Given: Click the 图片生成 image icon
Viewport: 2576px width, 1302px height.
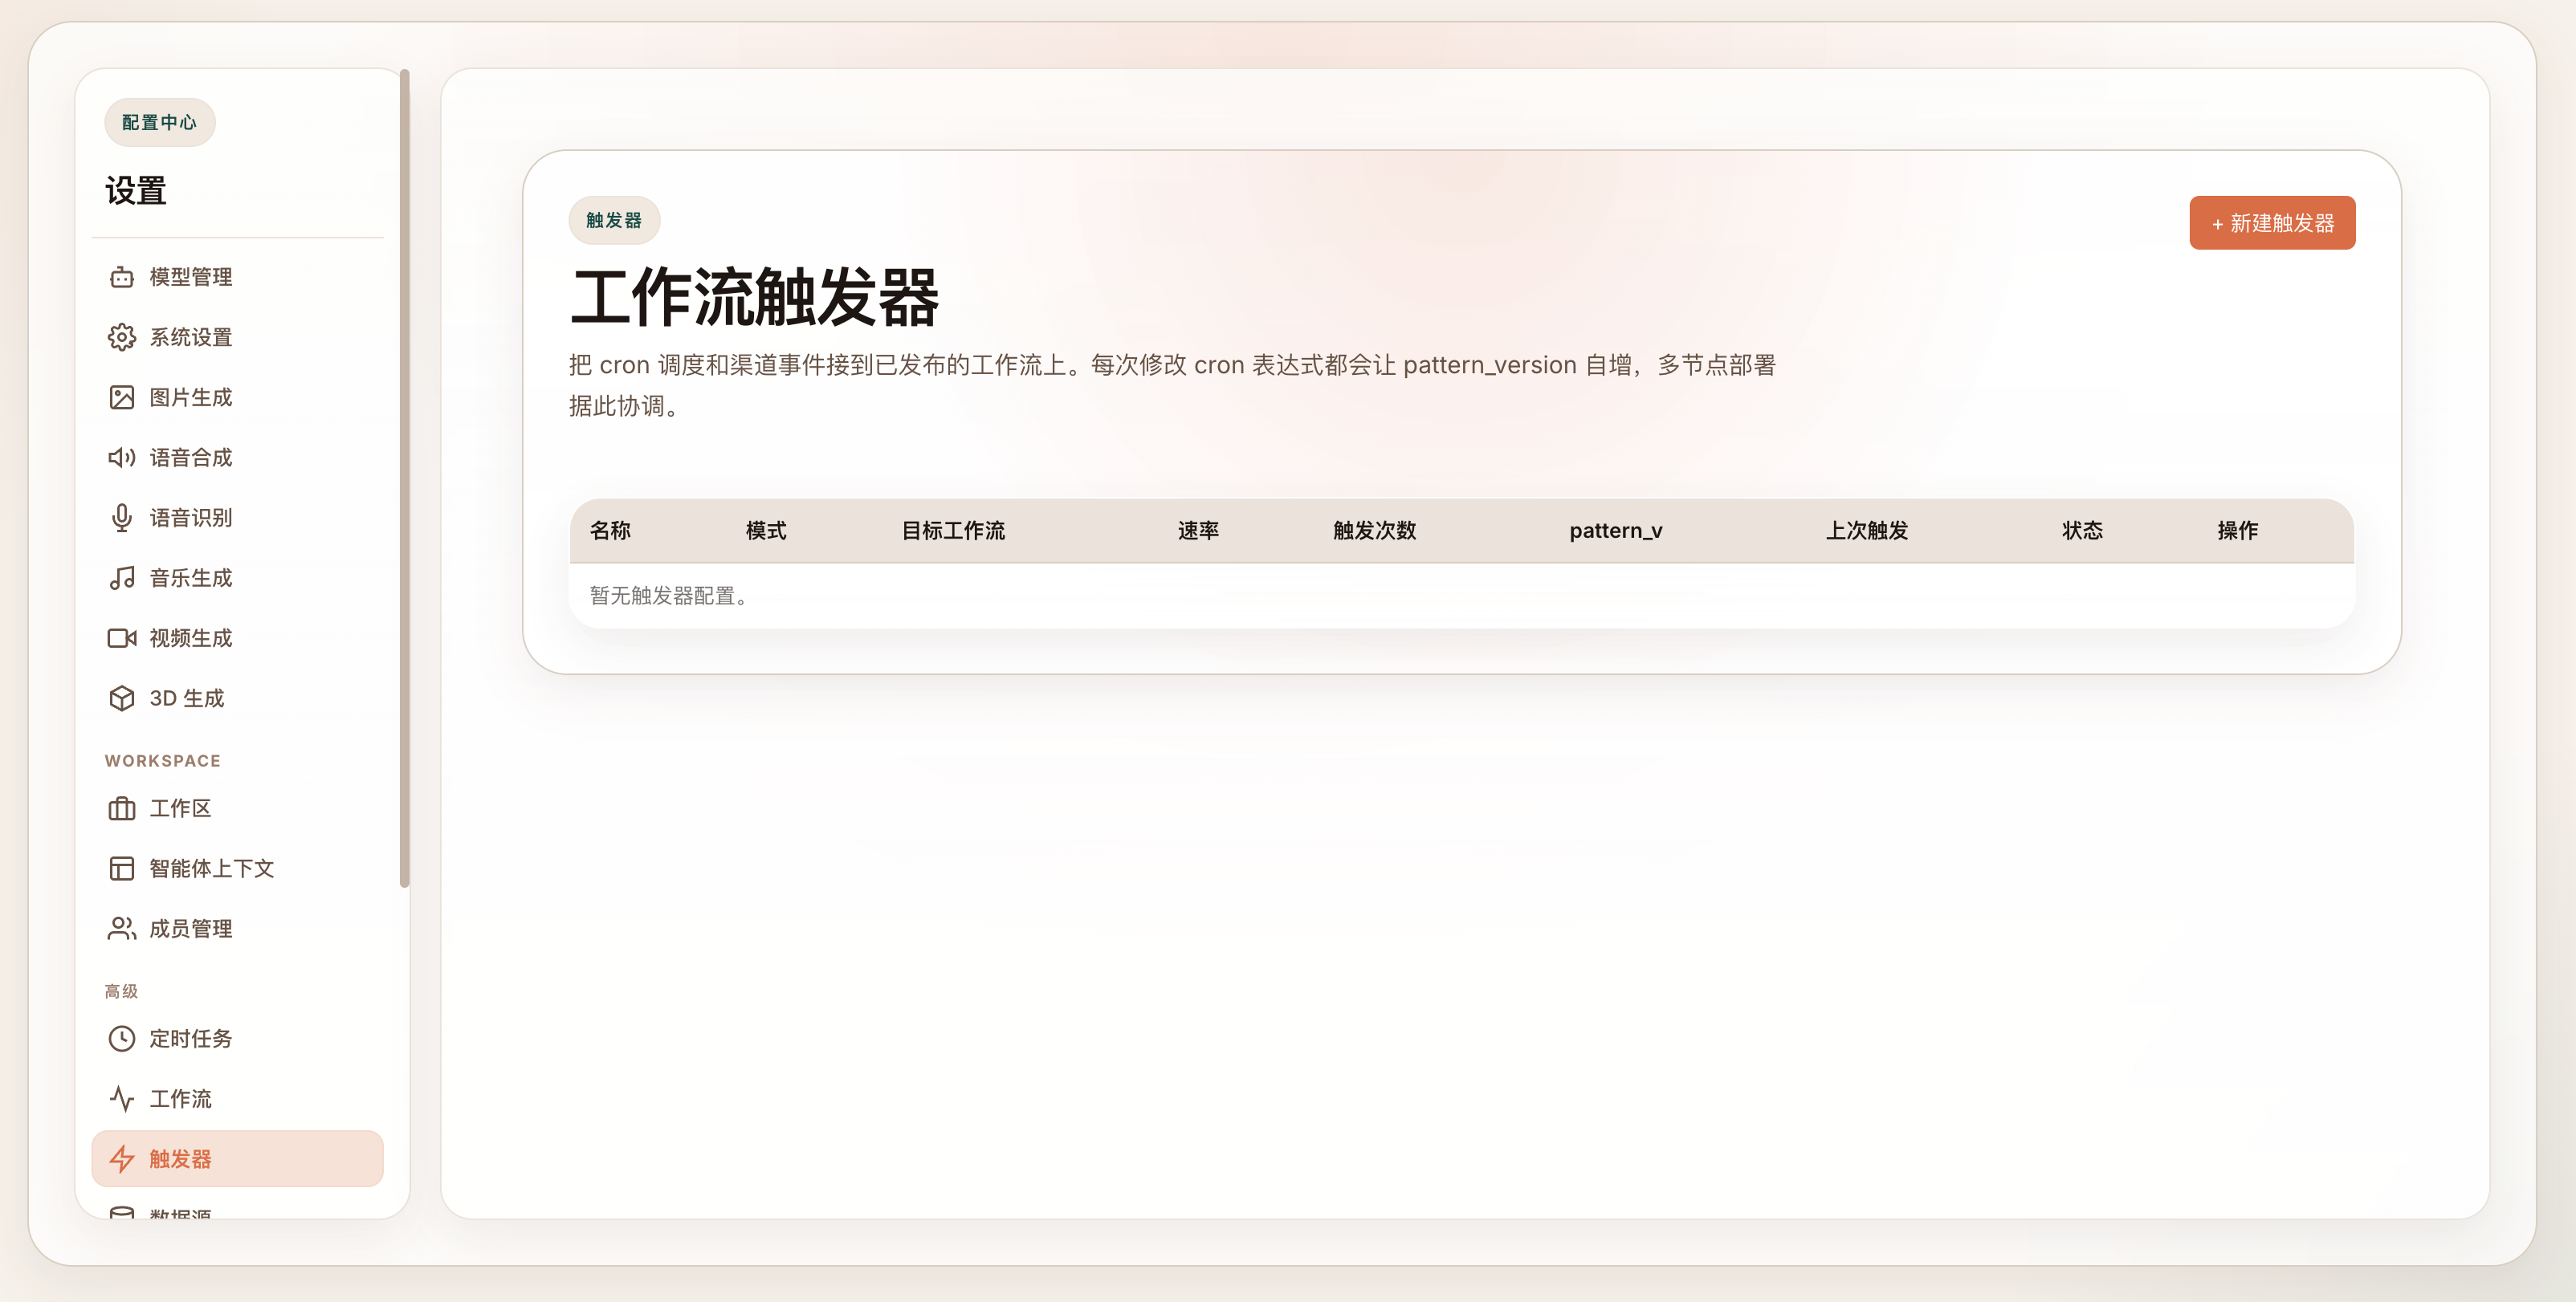Looking at the screenshot, I should tap(121, 397).
